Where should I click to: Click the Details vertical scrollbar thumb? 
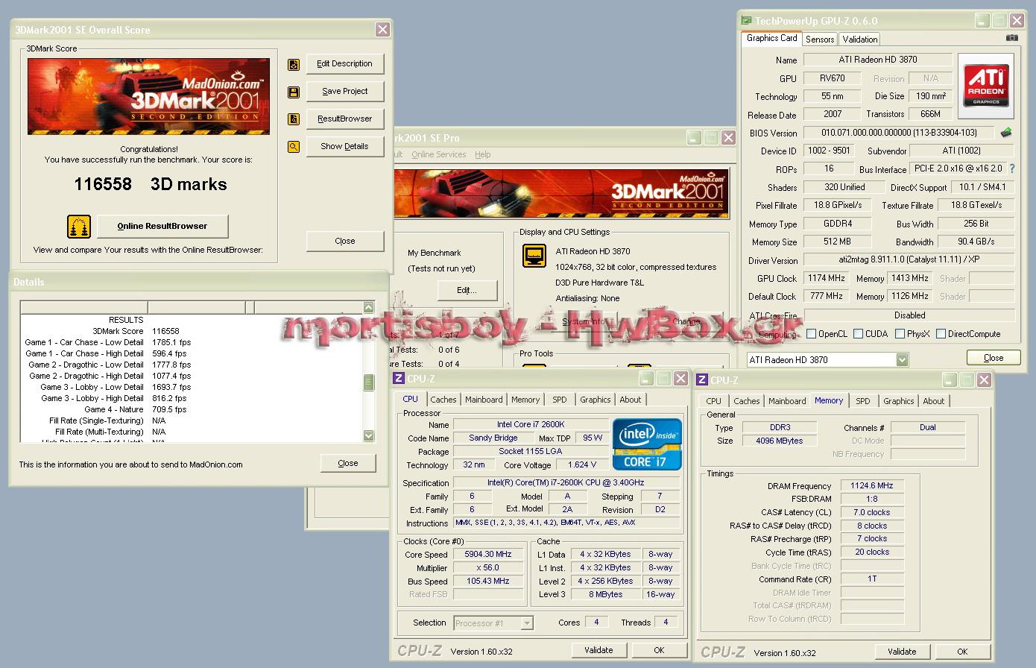pyautogui.click(x=368, y=382)
